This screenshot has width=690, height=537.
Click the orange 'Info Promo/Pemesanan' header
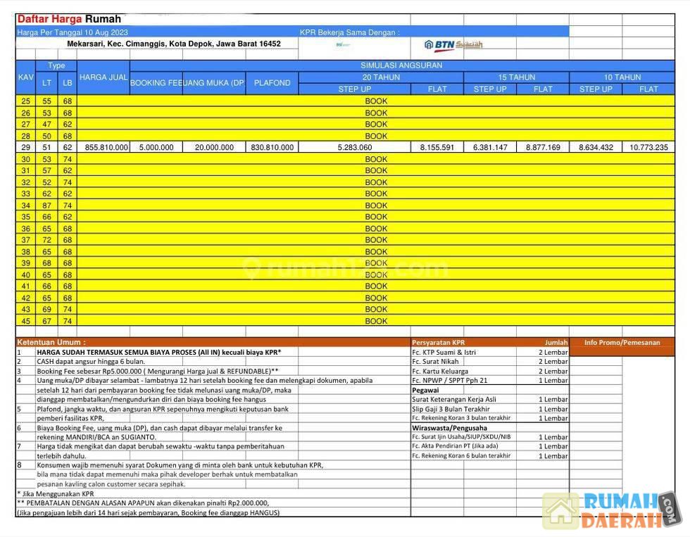pyautogui.click(x=622, y=343)
